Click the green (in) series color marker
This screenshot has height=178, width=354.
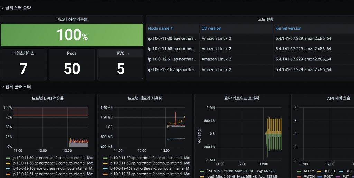[203, 171]
